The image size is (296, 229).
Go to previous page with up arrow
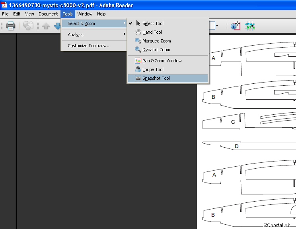click(46, 26)
